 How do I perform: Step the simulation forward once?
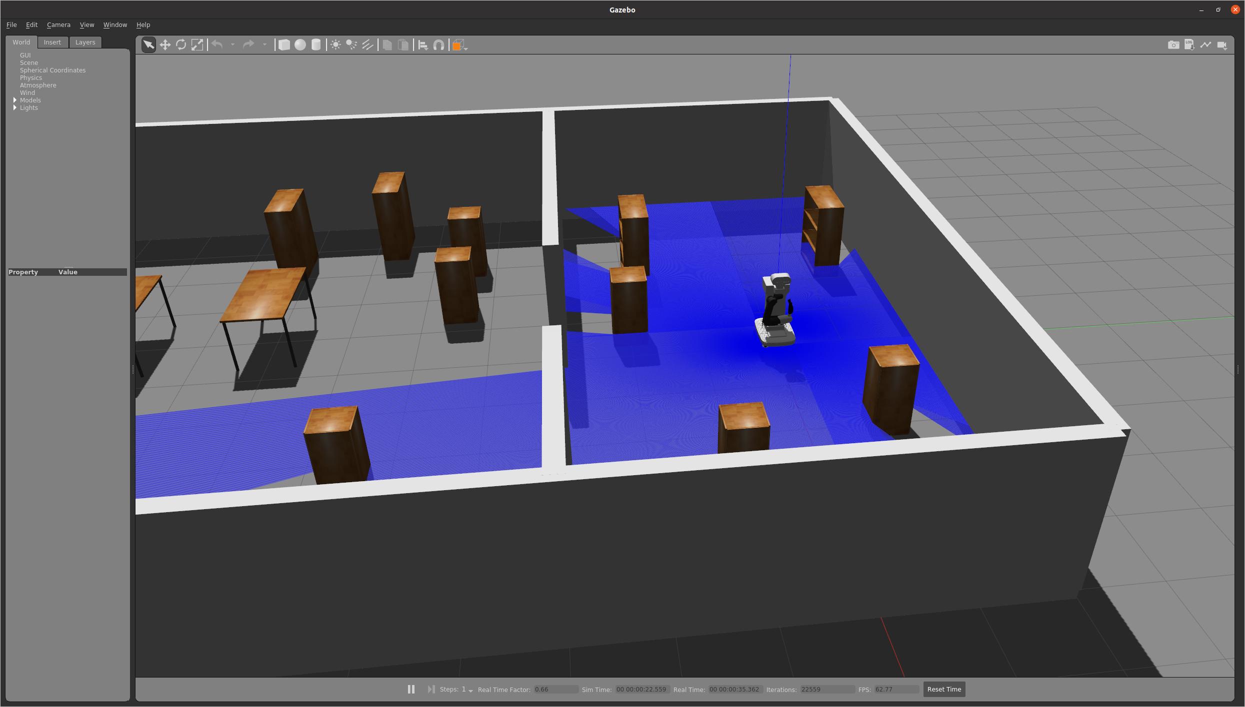(430, 689)
